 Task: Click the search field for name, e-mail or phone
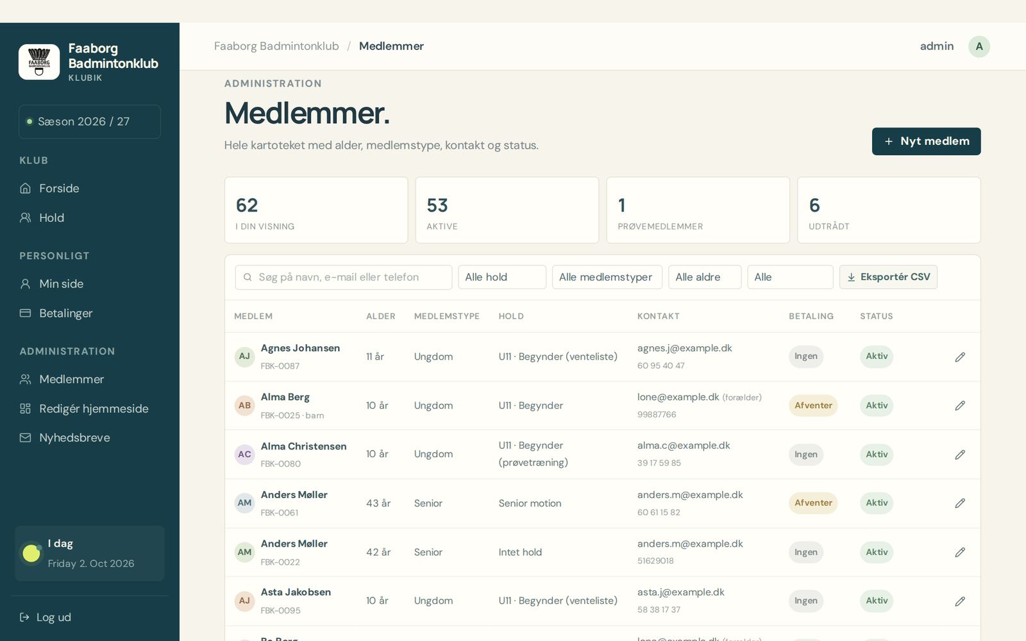pos(344,278)
